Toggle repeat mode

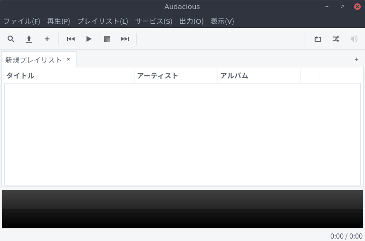(318, 39)
